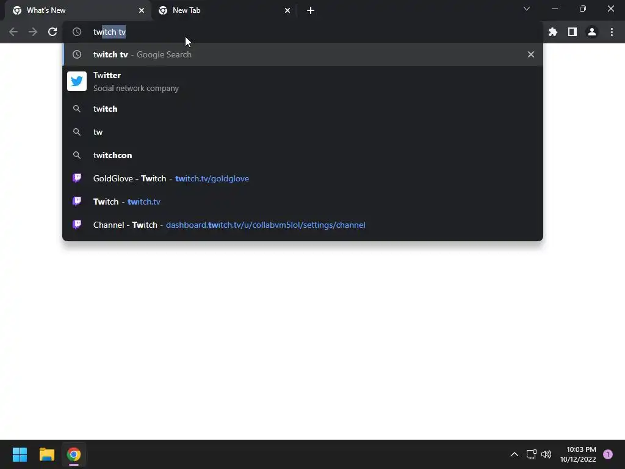Switch to the New Tab tab
Image resolution: width=625 pixels, height=469 pixels.
pyautogui.click(x=224, y=10)
